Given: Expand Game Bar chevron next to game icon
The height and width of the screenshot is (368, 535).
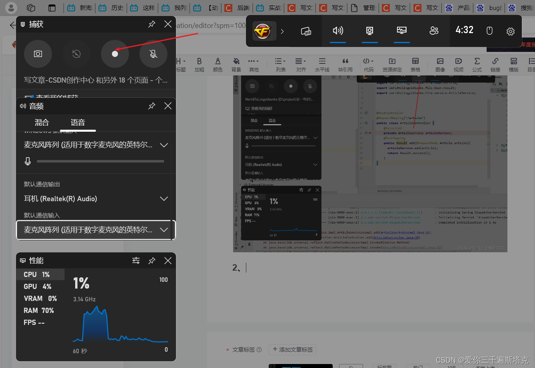Looking at the screenshot, I should click(282, 31).
